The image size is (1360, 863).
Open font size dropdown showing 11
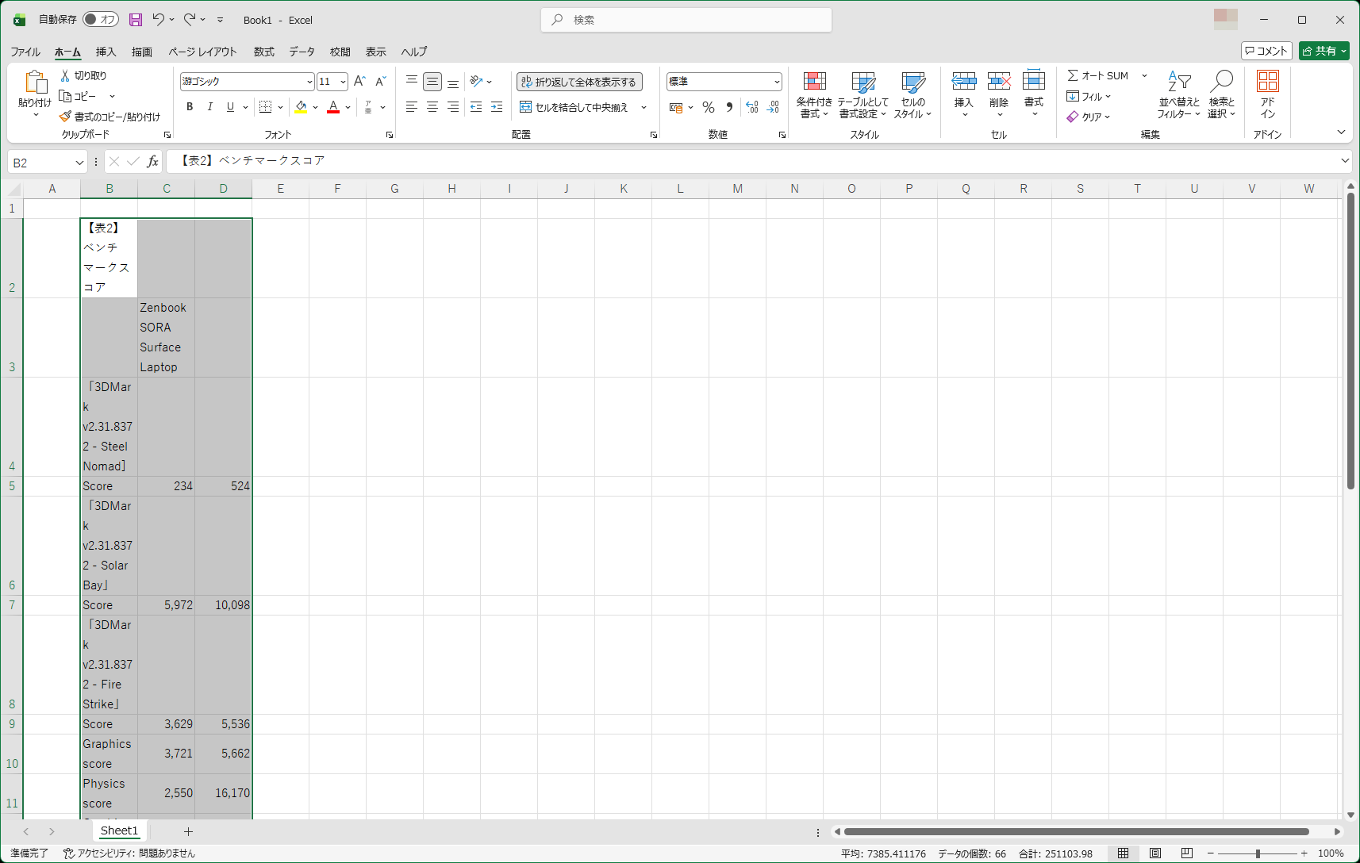pos(343,82)
